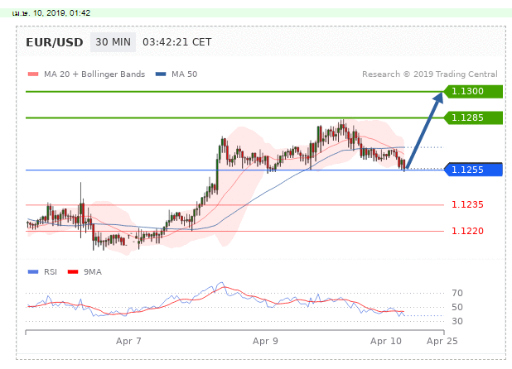512x369 pixels.
Task: Click the 1.1220 support level label
Action: click(x=467, y=231)
